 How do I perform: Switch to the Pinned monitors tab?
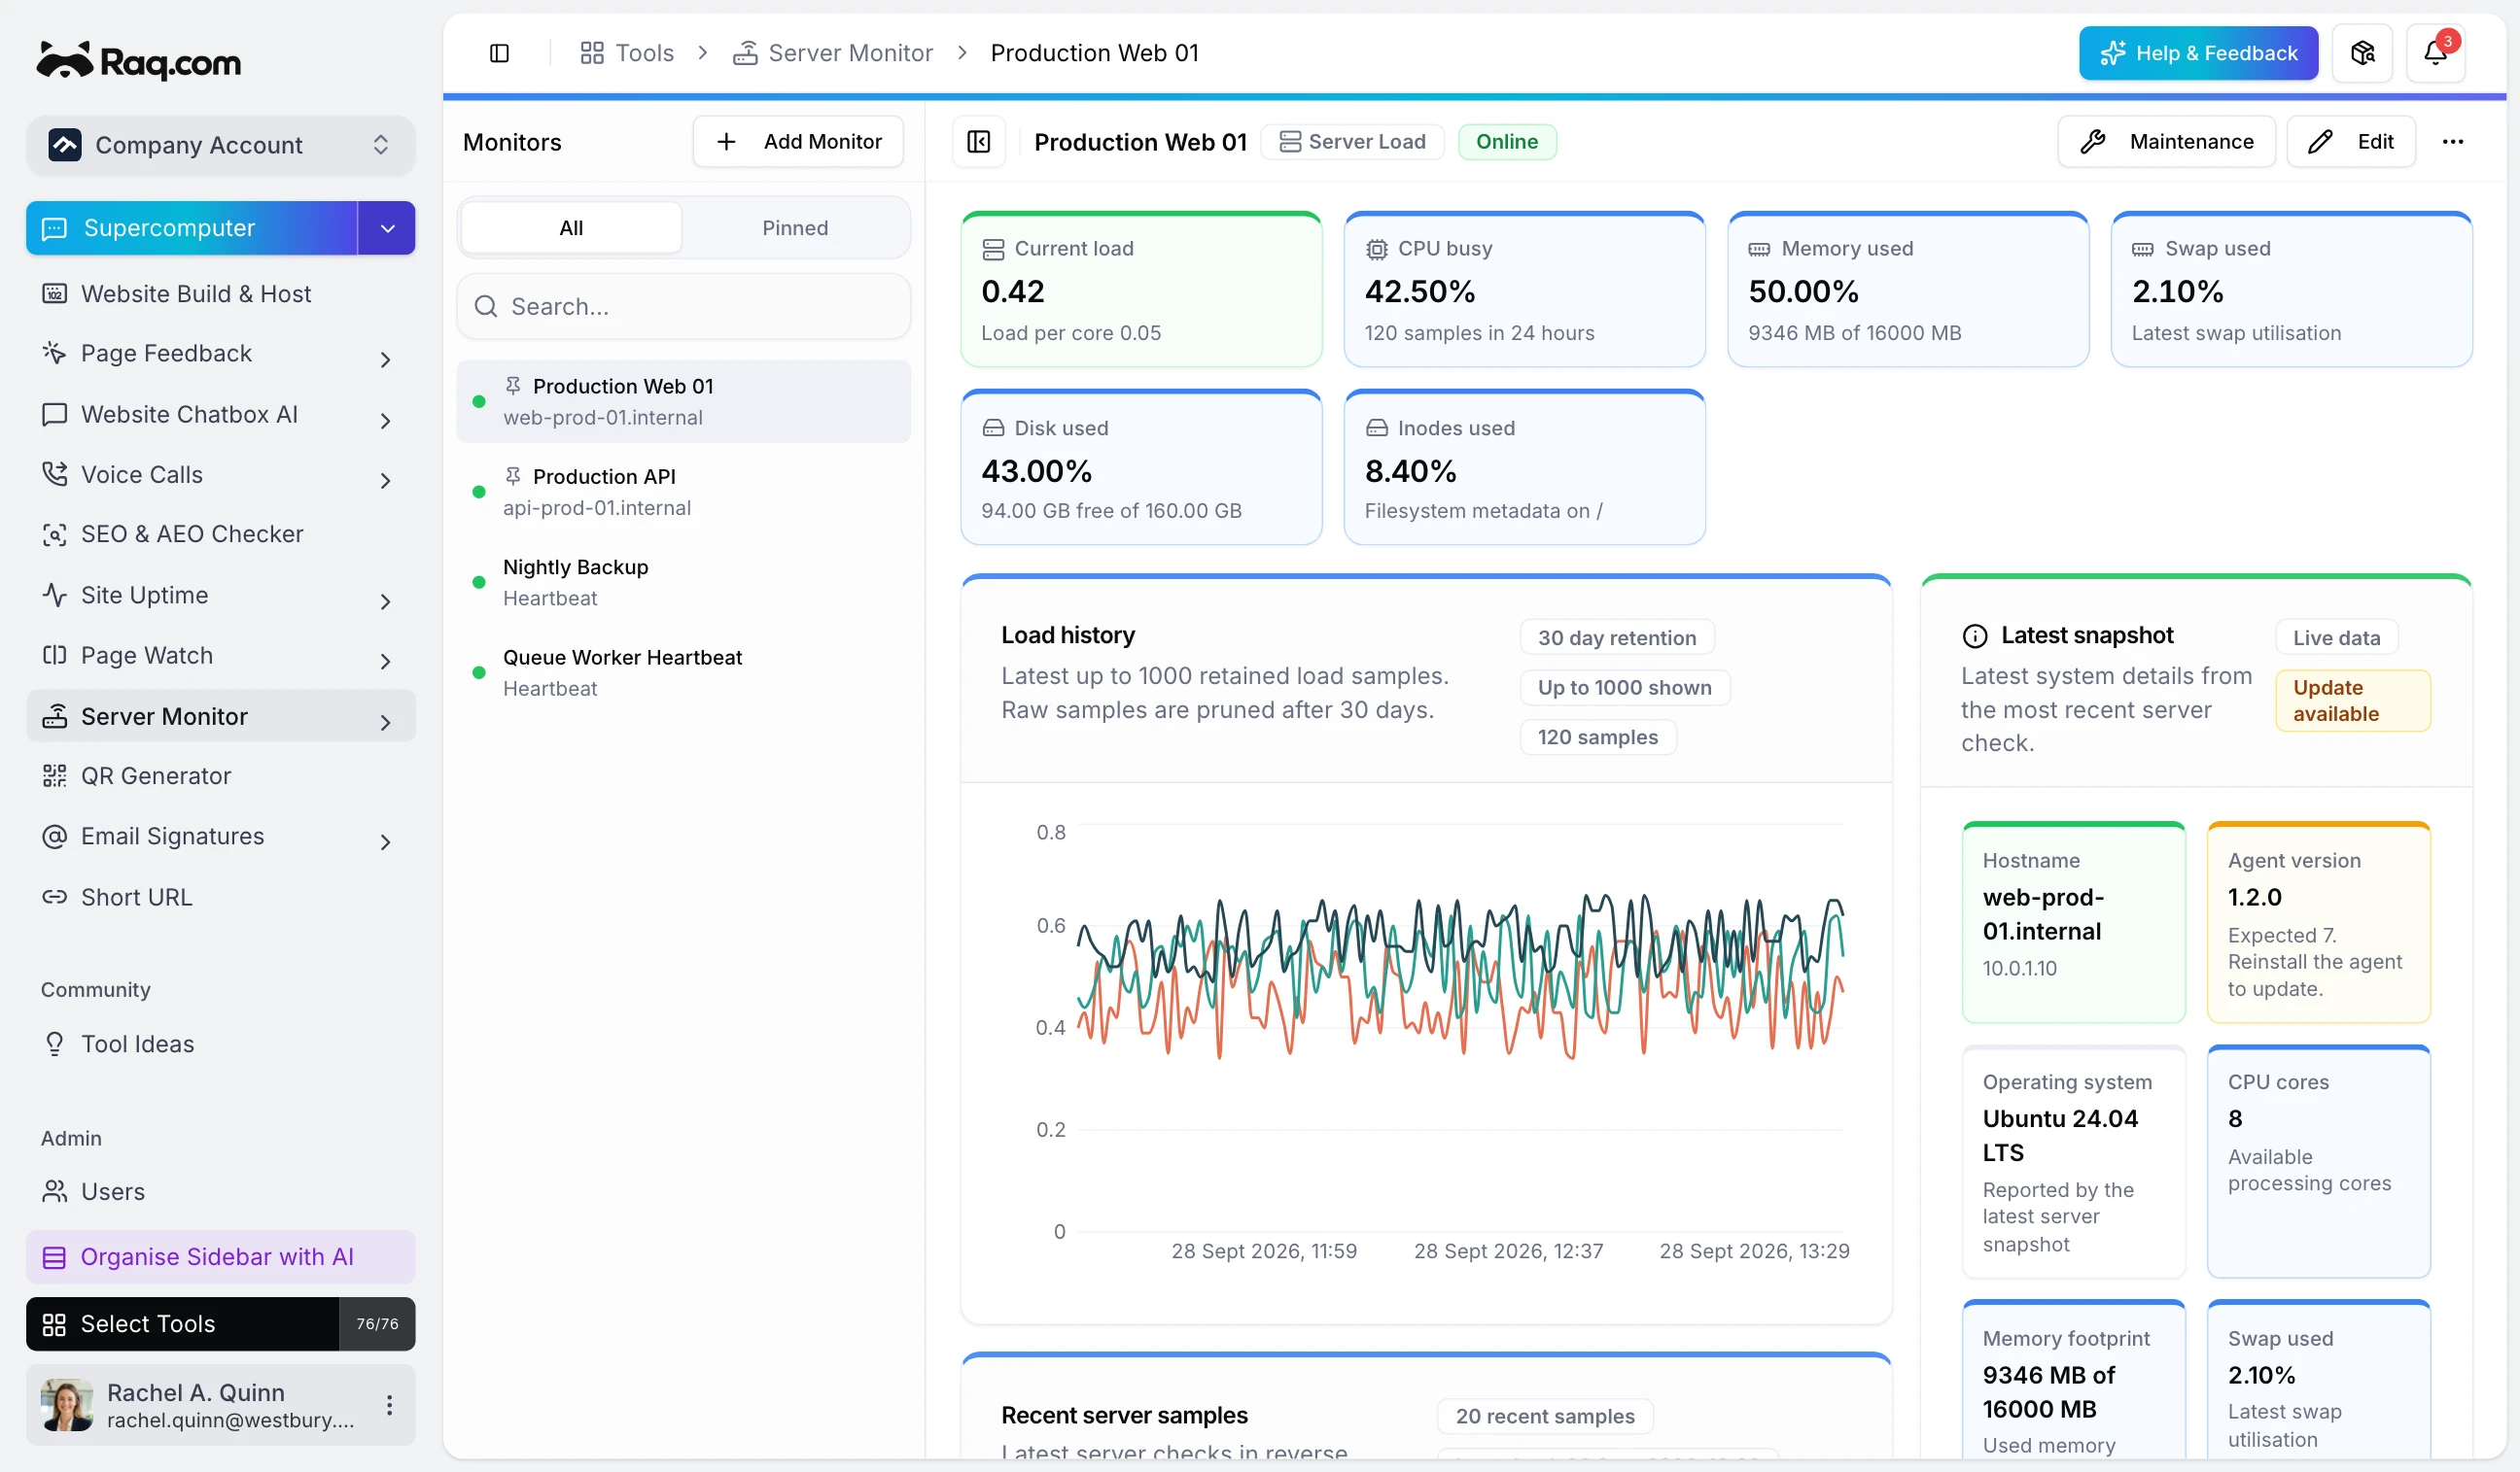pyautogui.click(x=795, y=228)
